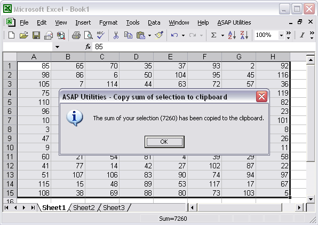Screen dimensions: 318x225
Task: Open the Tools menu
Action: pyautogui.click(x=133, y=22)
